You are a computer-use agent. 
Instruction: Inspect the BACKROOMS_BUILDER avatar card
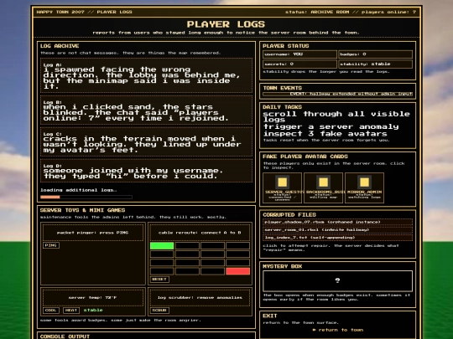coord(323,188)
